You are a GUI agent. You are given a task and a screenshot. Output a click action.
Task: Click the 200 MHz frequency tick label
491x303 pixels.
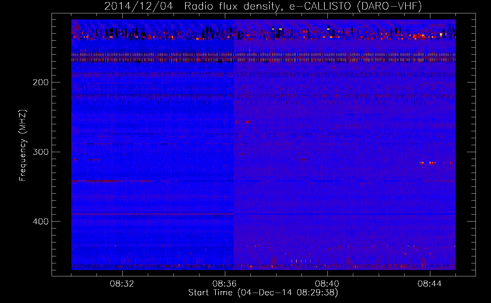click(x=41, y=82)
